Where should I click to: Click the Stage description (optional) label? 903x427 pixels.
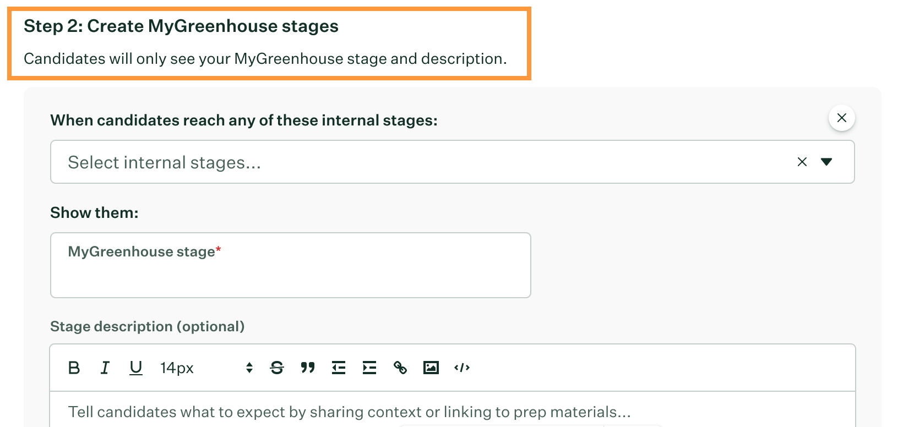coord(147,326)
